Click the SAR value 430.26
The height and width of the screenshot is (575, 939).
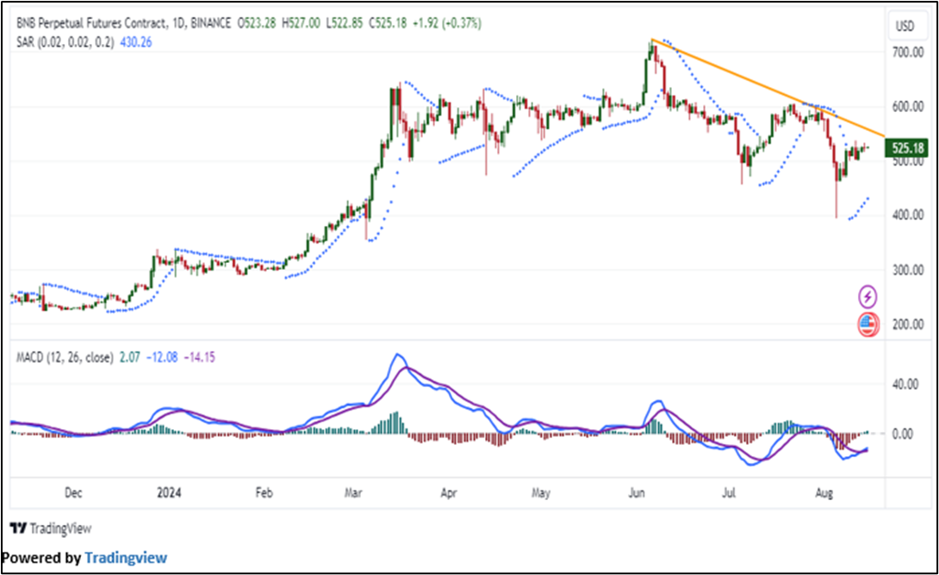click(136, 42)
